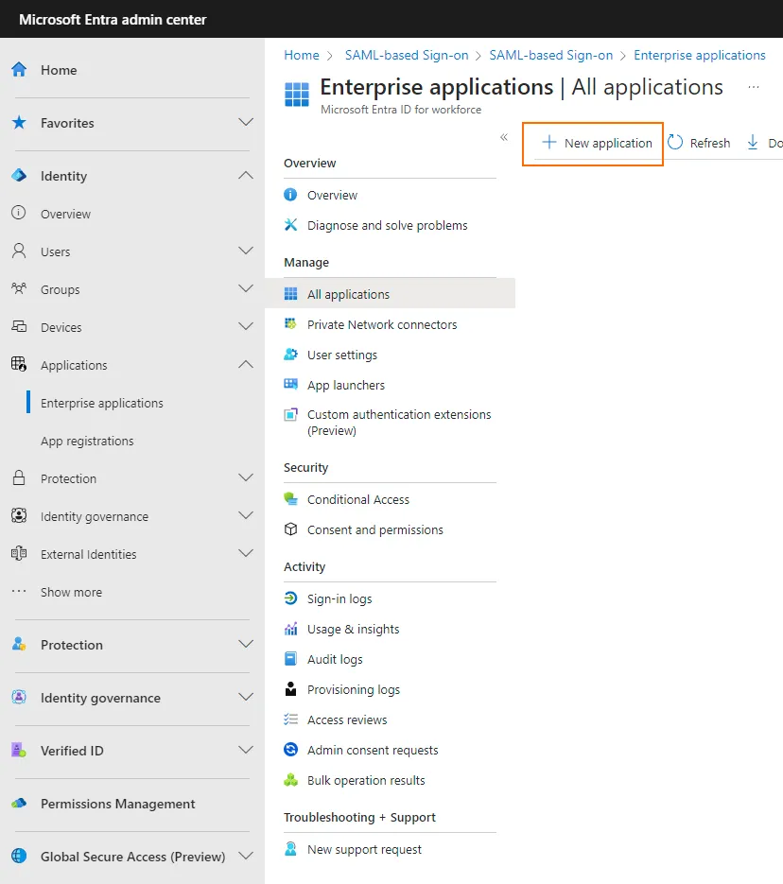Click the Access reviews checklist icon
The image size is (783, 884).
point(291,719)
